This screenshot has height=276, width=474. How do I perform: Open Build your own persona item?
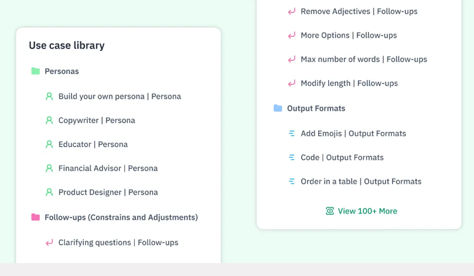coord(120,96)
